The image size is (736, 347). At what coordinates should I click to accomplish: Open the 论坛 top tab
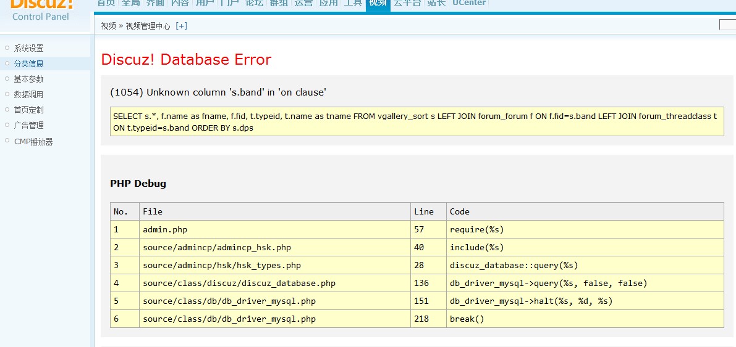point(254,3)
